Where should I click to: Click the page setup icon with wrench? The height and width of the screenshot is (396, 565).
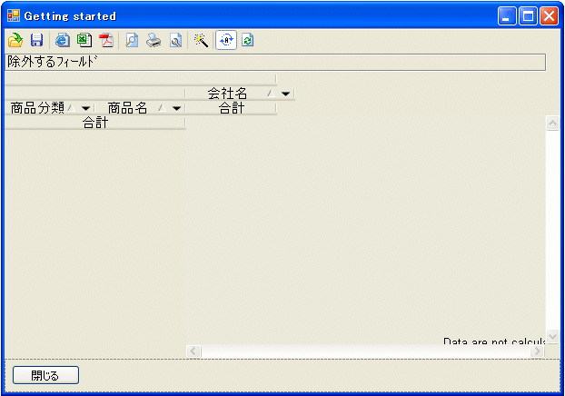coord(176,40)
